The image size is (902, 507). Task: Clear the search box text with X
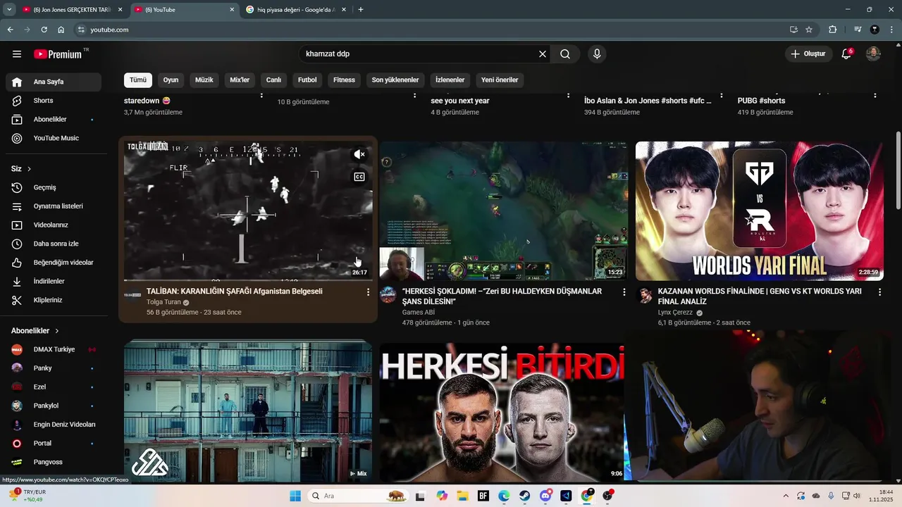[543, 54]
